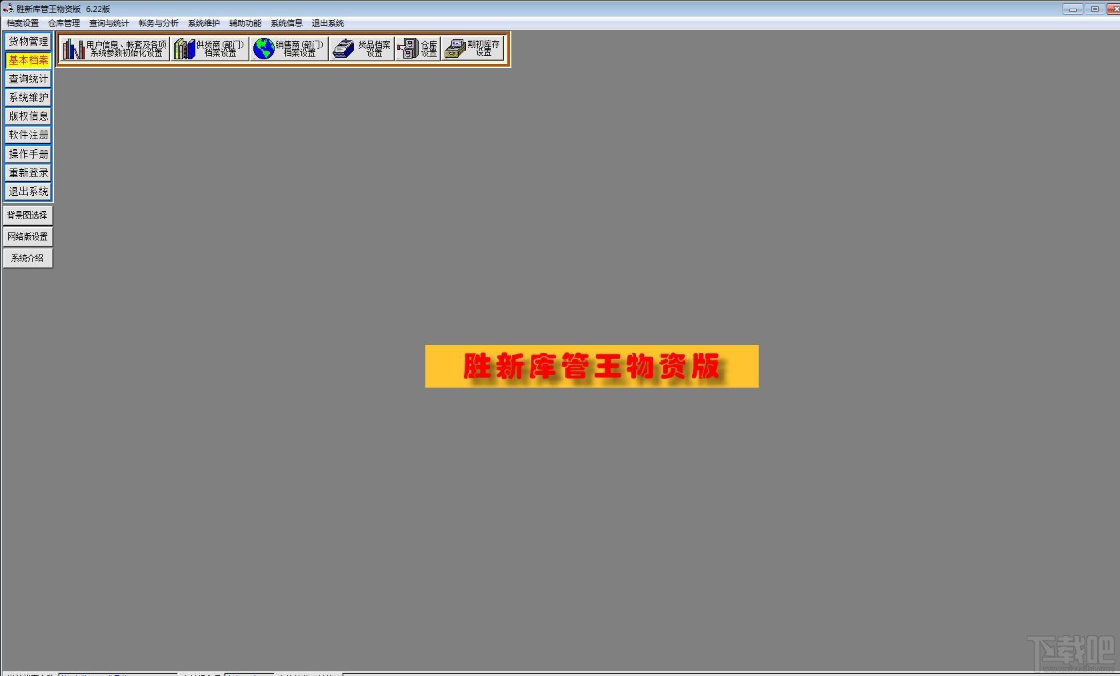Viewport: 1120px width, 676px height.
Task: Maximize the 胜新库管王物资版 window
Action: (1095, 9)
